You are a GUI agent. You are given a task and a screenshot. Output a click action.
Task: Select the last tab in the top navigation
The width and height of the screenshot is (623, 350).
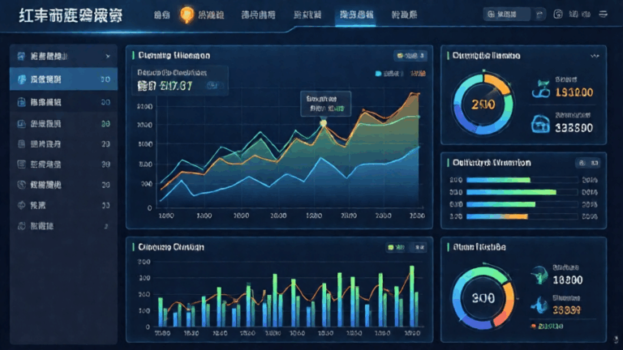pyautogui.click(x=405, y=15)
